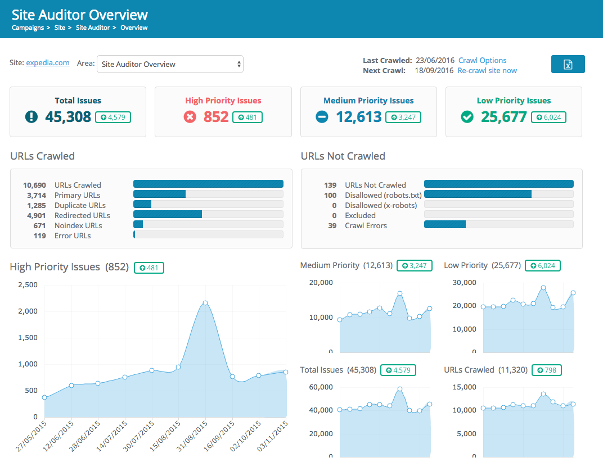Click the red High Priority cross icon
Image resolution: width=603 pixels, height=471 pixels.
pos(191,117)
